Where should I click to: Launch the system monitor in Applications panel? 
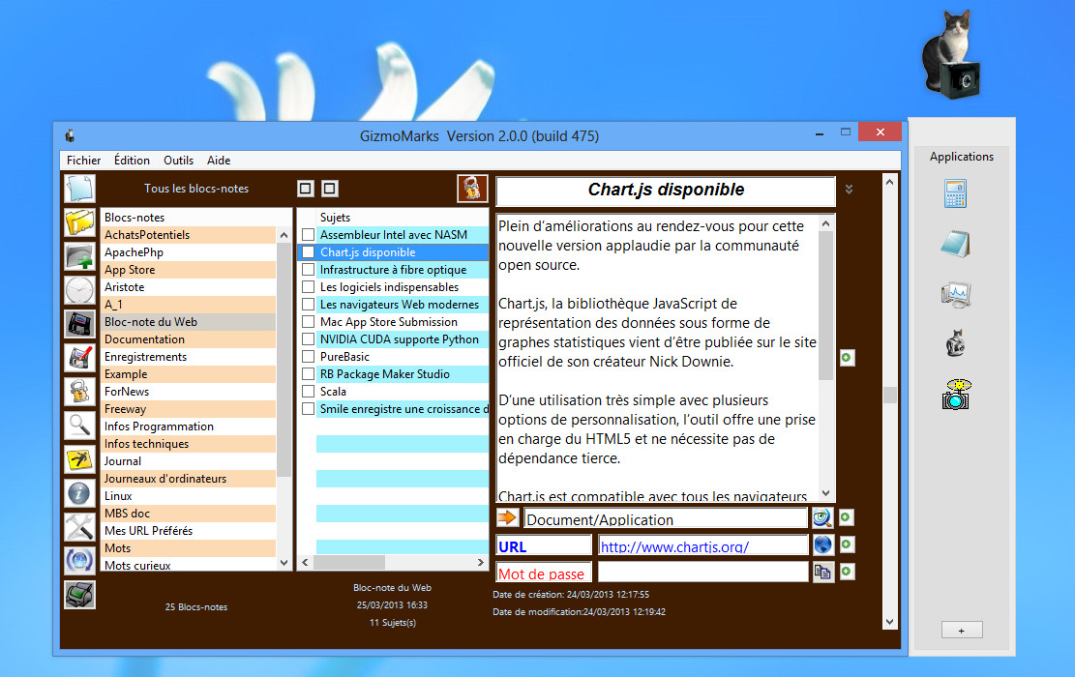point(956,295)
